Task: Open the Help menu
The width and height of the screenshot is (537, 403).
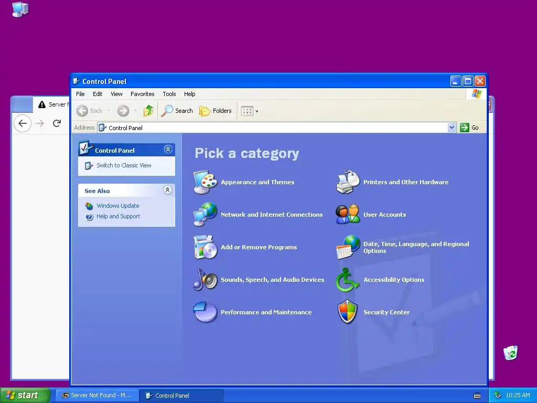Action: (x=189, y=94)
